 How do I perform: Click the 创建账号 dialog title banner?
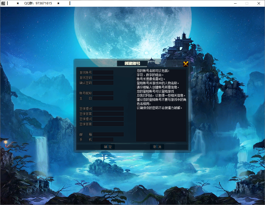(x=132, y=63)
